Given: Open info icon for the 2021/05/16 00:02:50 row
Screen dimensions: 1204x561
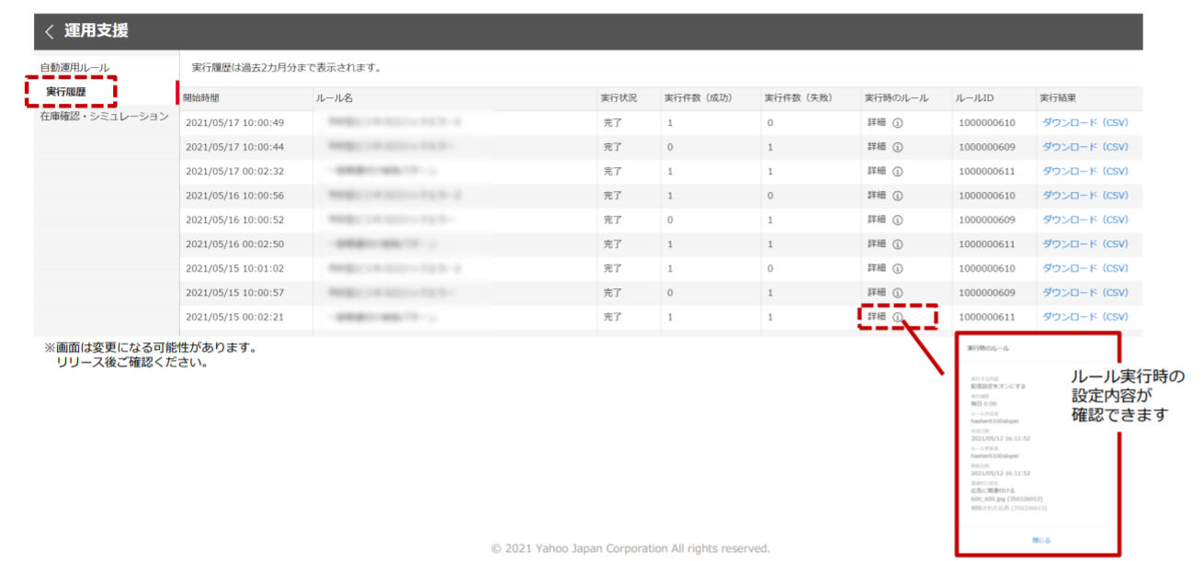Looking at the screenshot, I should point(898,244).
